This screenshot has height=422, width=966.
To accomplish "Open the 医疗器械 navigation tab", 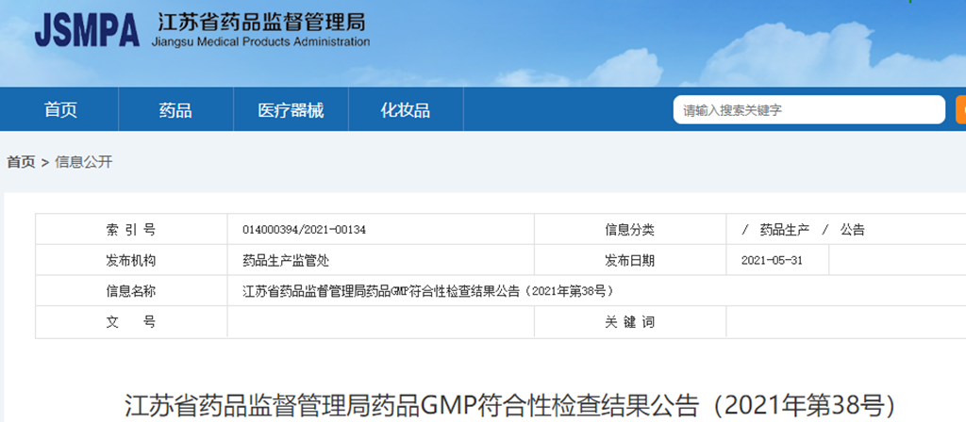I will [x=291, y=110].
